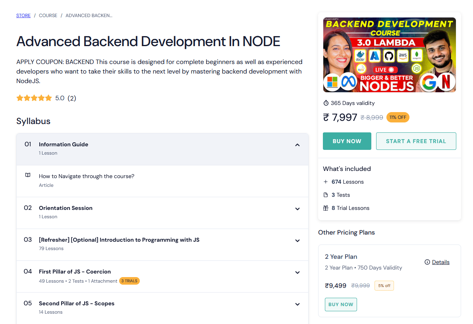Viewport: 473px width, 324px height.
Task: Expand the Introduction to Programming with JS section
Action: (297, 241)
